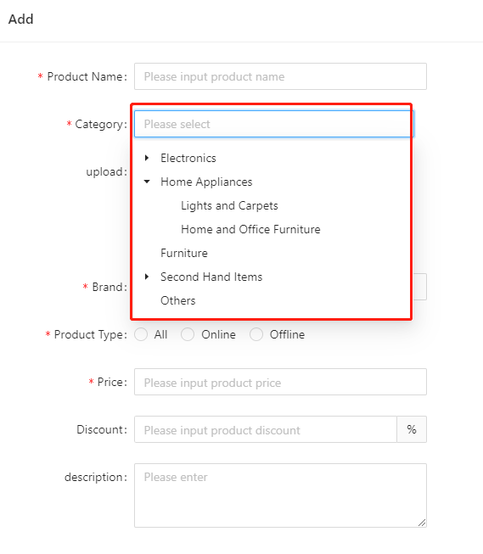Select the All product type radio
The image size is (483, 554).
[x=141, y=334]
